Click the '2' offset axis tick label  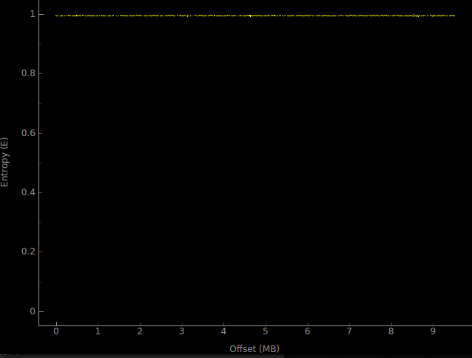140,331
